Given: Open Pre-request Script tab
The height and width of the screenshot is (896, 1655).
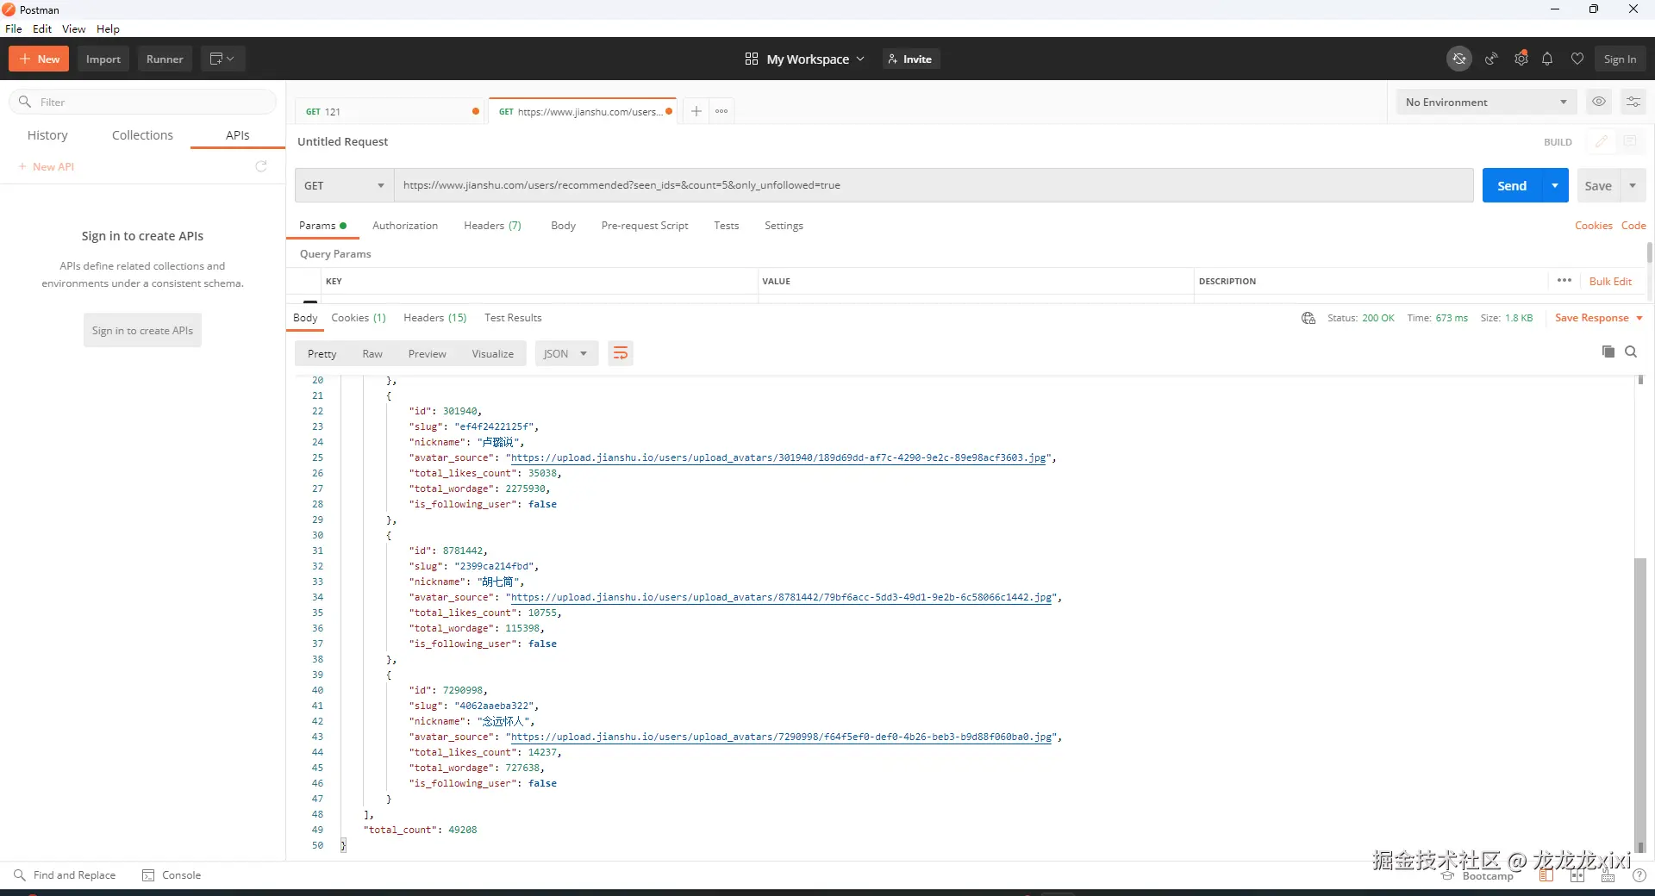Looking at the screenshot, I should [645, 226].
